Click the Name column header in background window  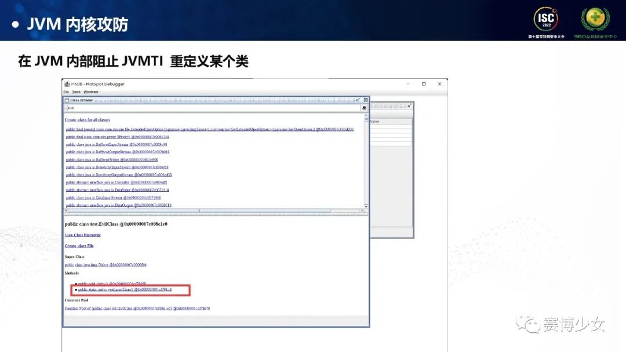(391, 121)
